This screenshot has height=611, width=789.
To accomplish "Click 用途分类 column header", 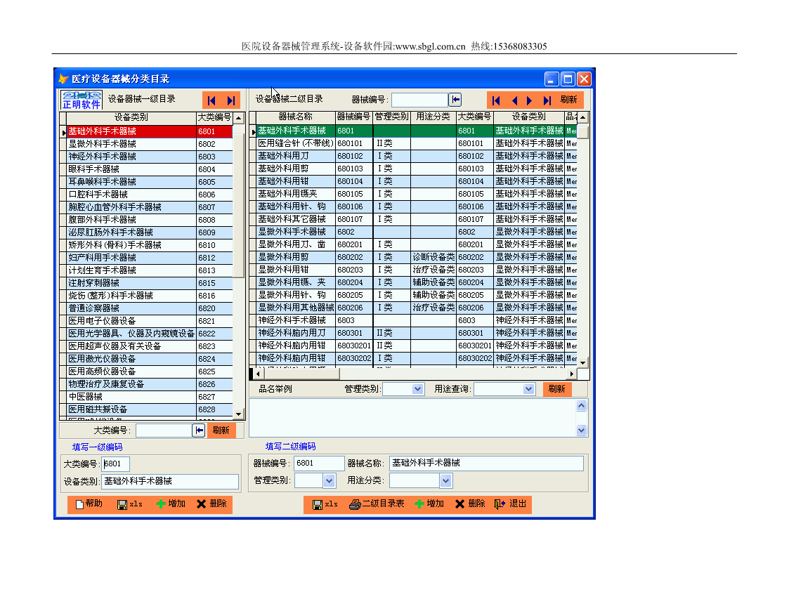I will (x=433, y=117).
